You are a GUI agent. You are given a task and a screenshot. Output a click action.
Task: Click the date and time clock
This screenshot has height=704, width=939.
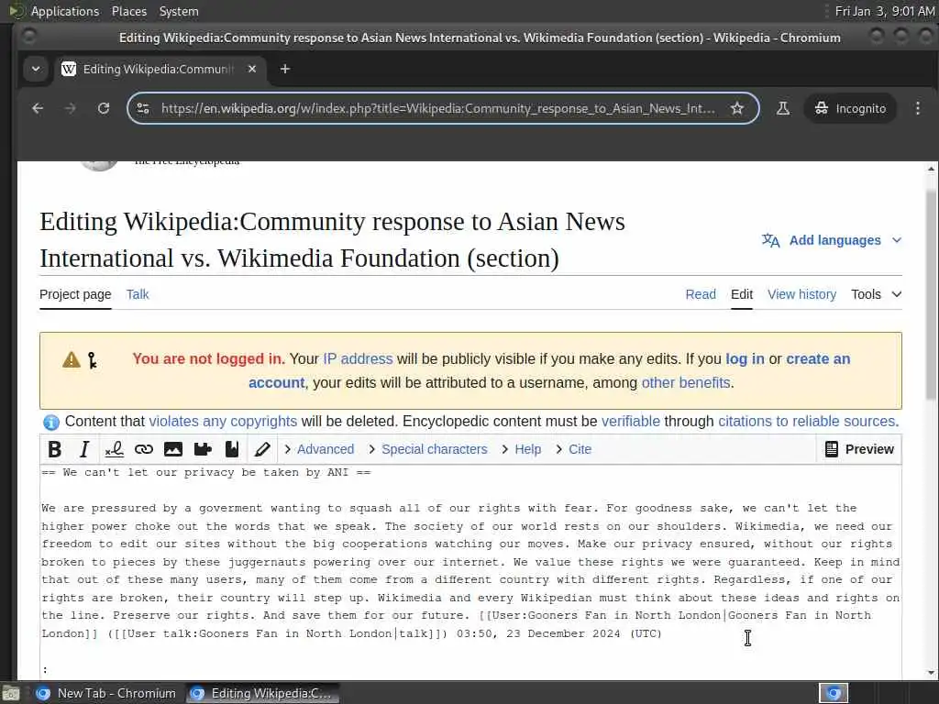point(885,11)
